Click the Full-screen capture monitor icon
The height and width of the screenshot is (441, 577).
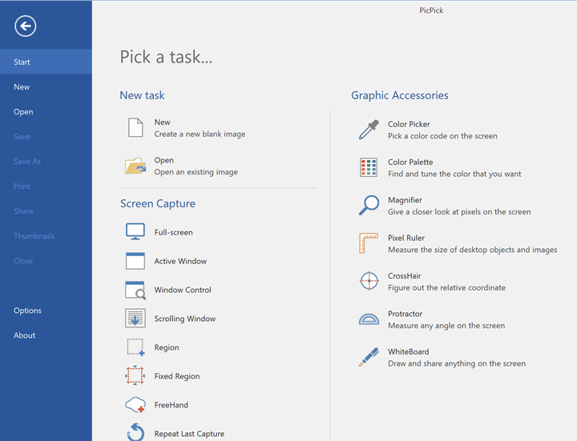coord(135,232)
